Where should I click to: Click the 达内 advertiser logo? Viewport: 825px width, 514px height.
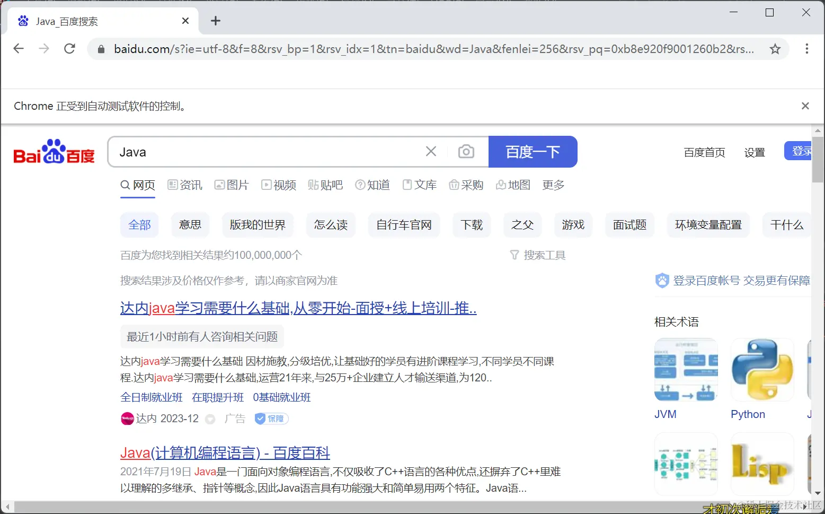(x=127, y=419)
